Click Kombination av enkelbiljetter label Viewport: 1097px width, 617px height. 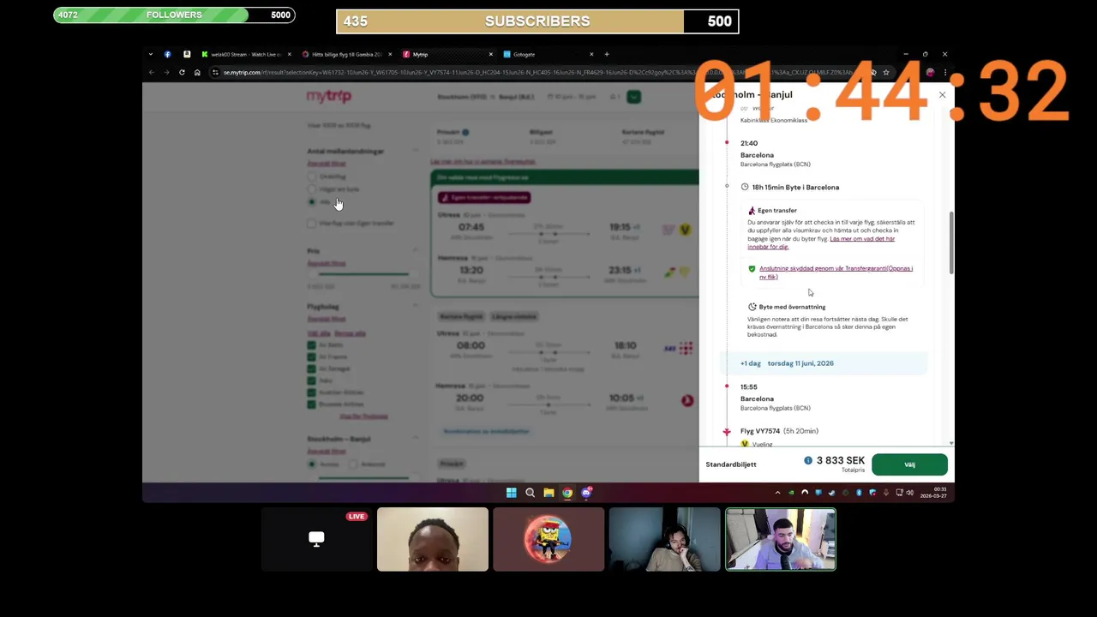486,431
